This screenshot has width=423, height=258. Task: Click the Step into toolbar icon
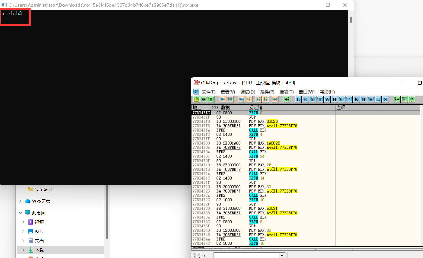[241, 99]
